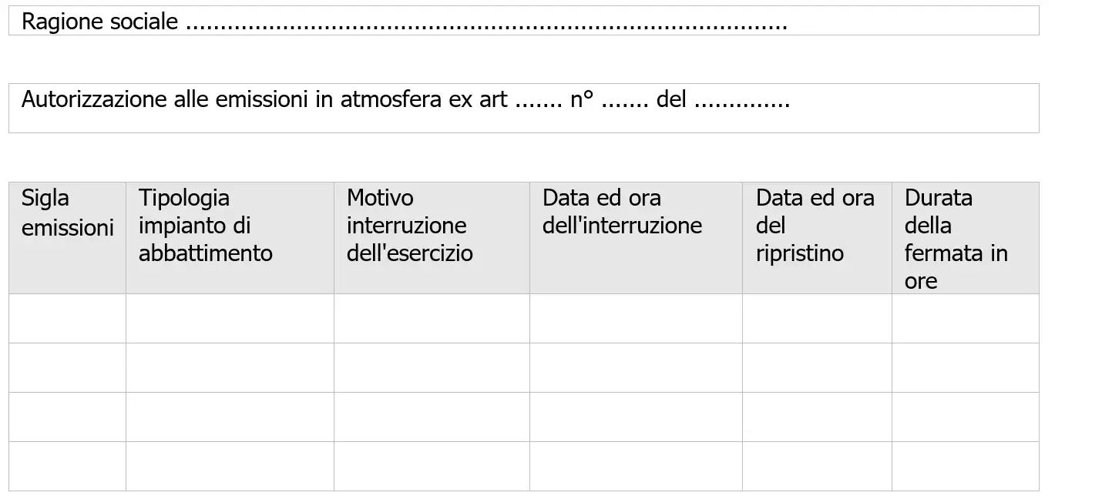Image resolution: width=1102 pixels, height=499 pixels.
Task: Click first empty cell under Tipologia impianto
Action: point(230,319)
